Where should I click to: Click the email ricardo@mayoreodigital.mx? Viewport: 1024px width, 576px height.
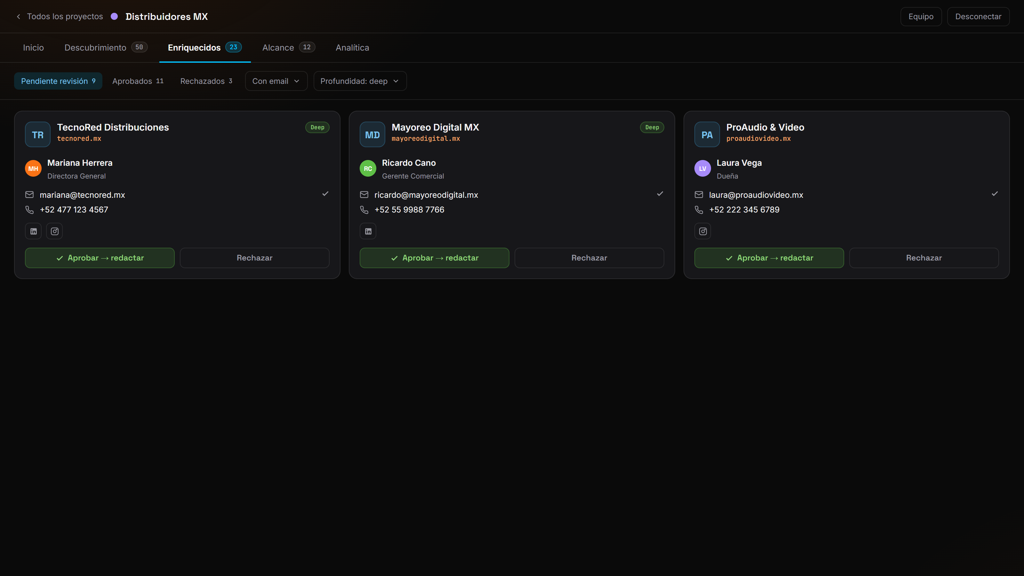pos(426,195)
